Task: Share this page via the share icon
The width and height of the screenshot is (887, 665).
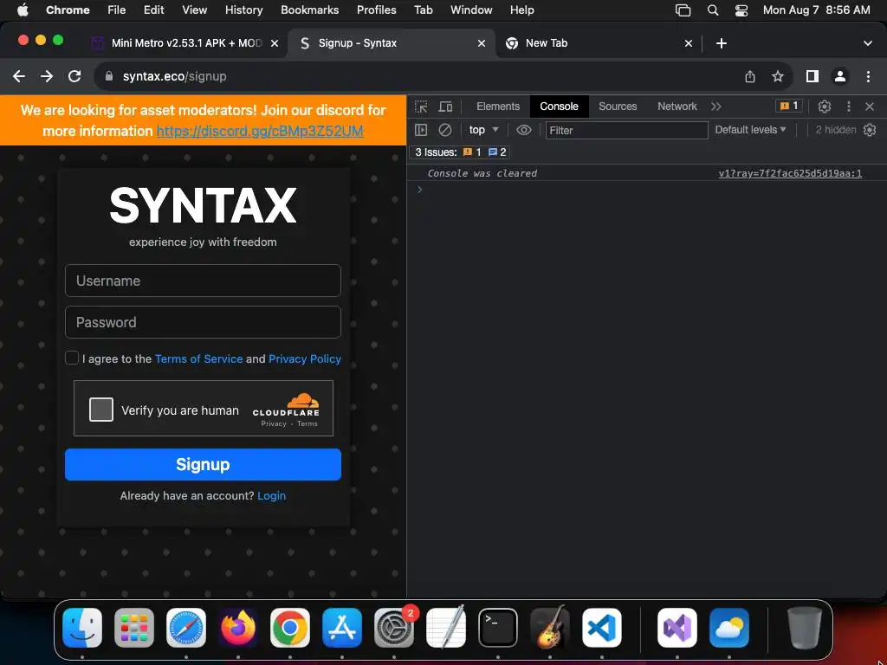Action: pos(750,76)
